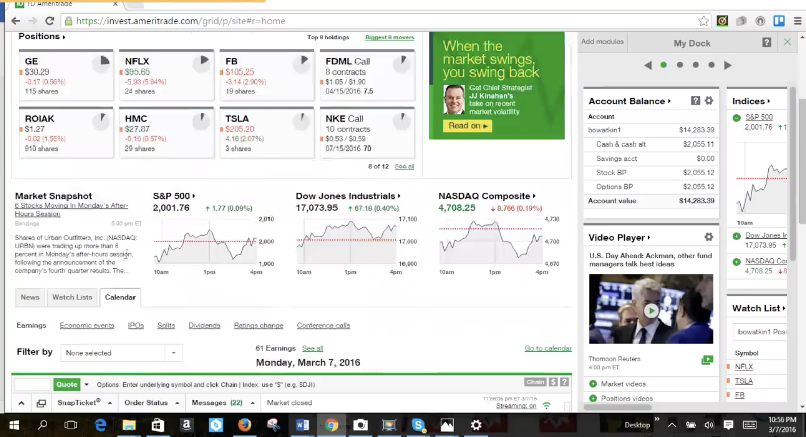Open the Chrome hamburger menu

coord(798,21)
